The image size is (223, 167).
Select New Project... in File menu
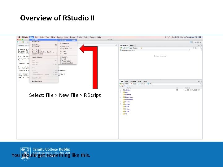point(44,42)
